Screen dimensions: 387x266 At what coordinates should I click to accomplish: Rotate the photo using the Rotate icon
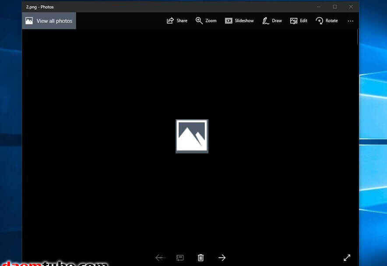pos(320,21)
